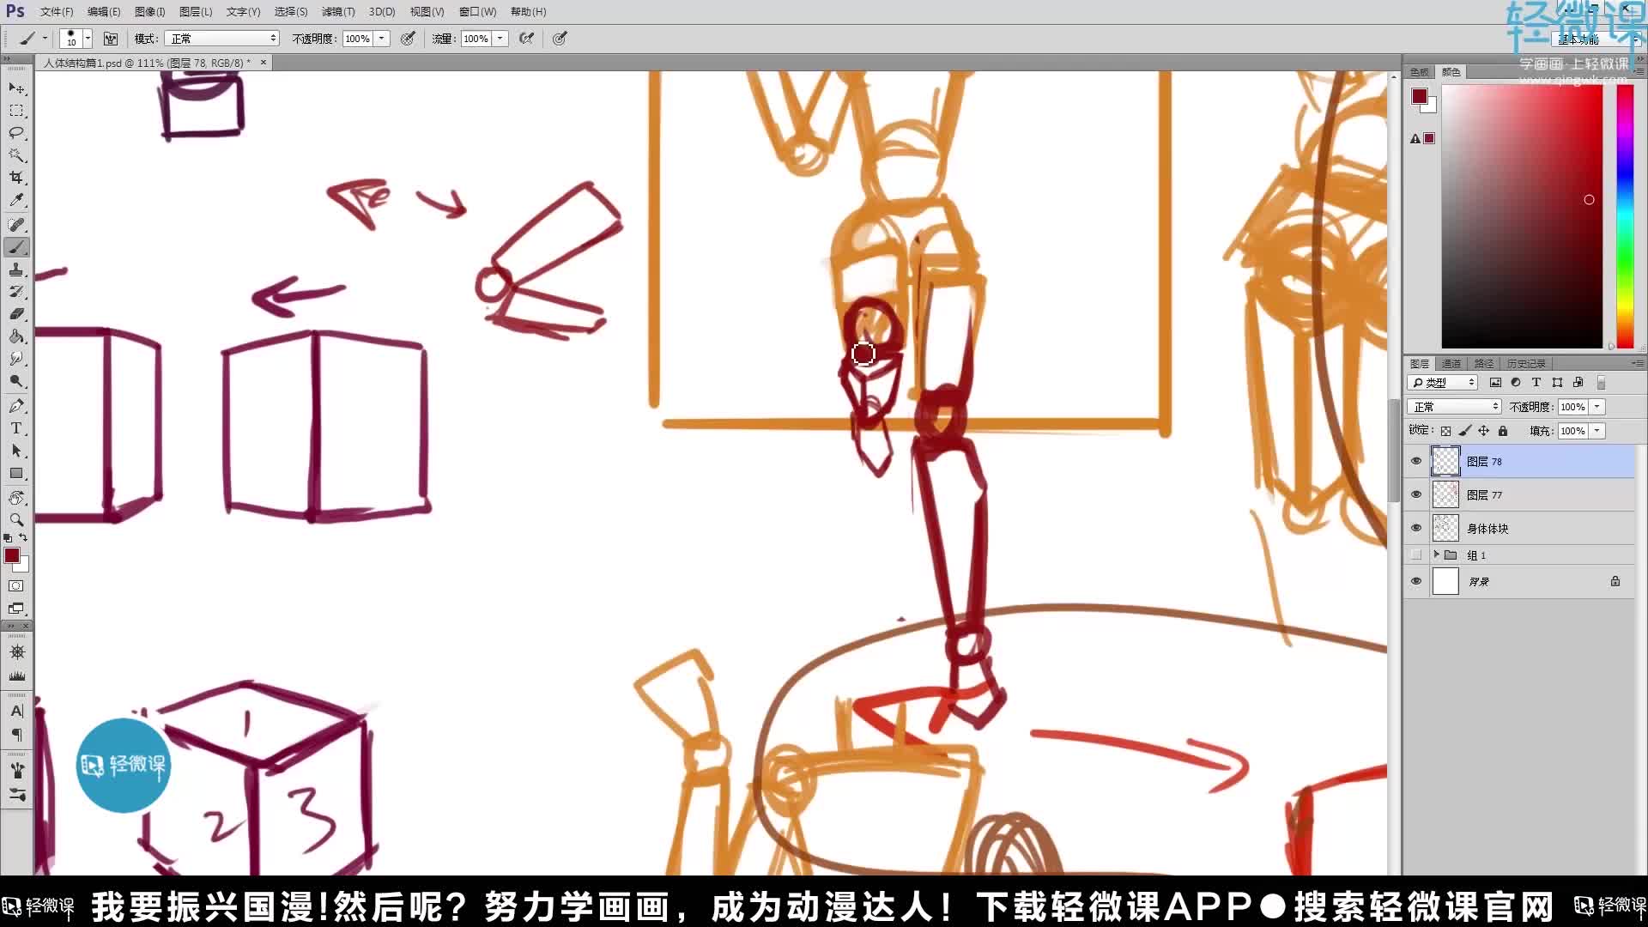The image size is (1648, 927).
Task: Expand the 组 1 layer group
Action: (x=1436, y=554)
